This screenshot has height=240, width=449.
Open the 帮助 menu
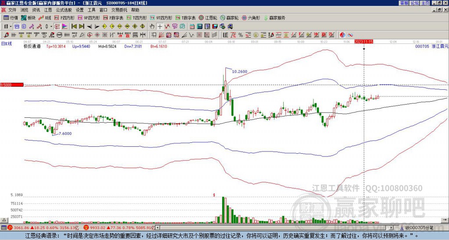click(x=135, y=10)
